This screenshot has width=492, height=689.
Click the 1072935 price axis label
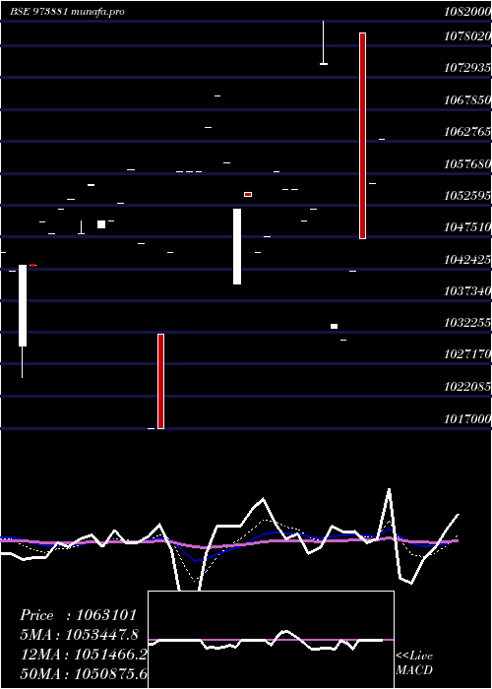[468, 68]
